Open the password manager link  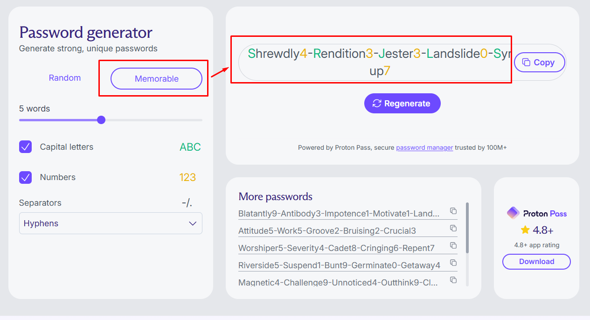[x=424, y=147]
